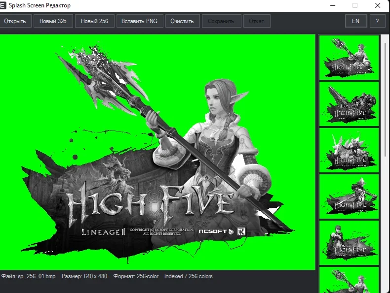Click the main splash image preview canvas
Screen dimensions: 390x293
pyautogui.click(x=157, y=152)
